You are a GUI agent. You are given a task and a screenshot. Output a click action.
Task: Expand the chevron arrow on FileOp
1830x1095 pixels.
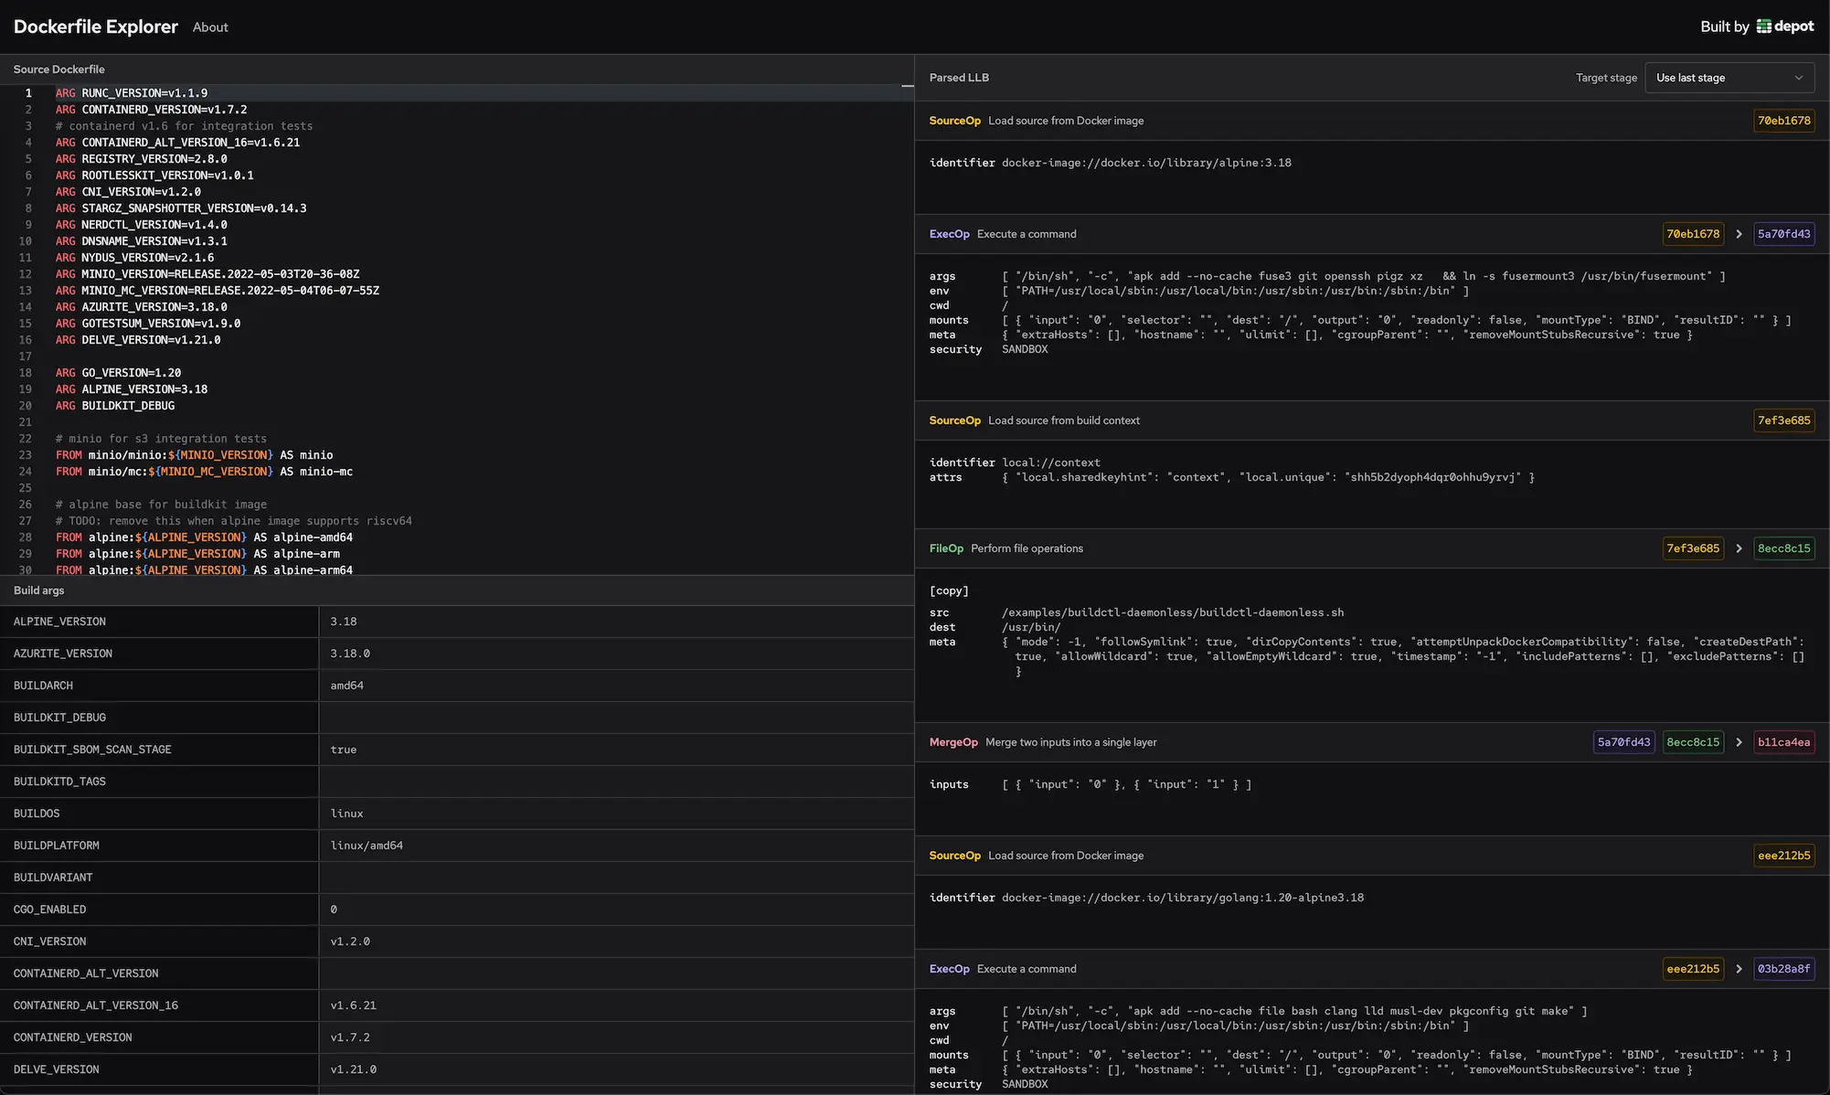coord(1739,548)
